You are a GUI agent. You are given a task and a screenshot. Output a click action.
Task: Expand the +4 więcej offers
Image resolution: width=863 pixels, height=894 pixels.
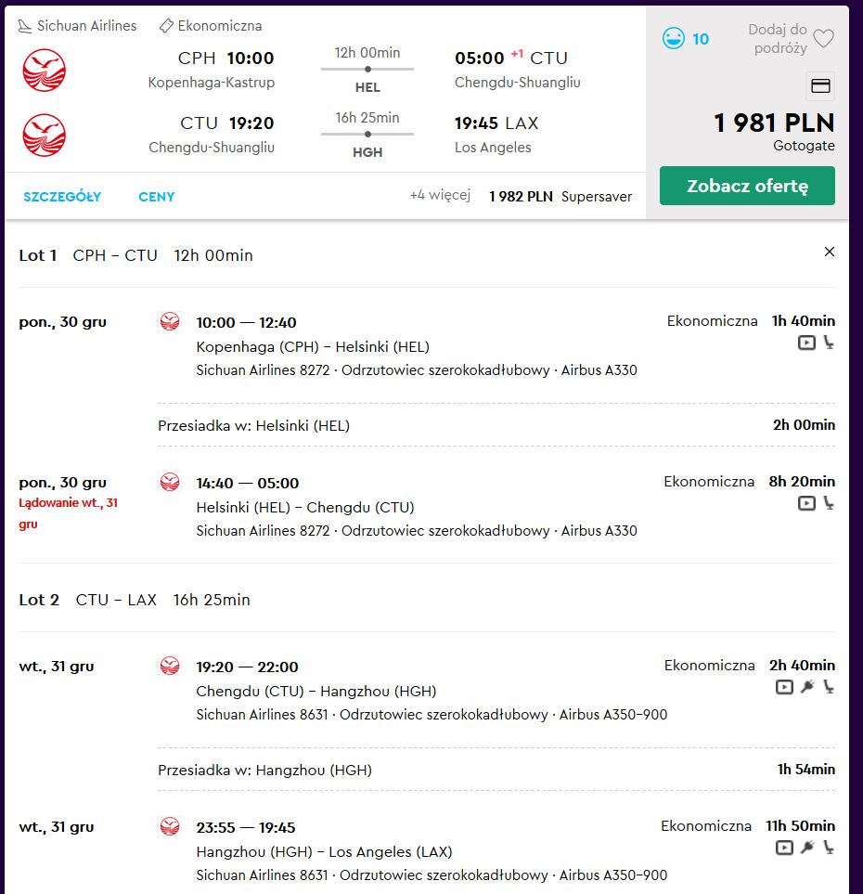click(x=440, y=196)
